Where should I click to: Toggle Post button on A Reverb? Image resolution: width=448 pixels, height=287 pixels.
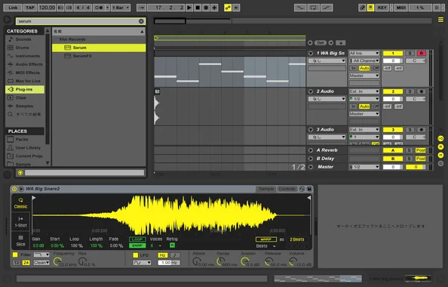(x=421, y=150)
